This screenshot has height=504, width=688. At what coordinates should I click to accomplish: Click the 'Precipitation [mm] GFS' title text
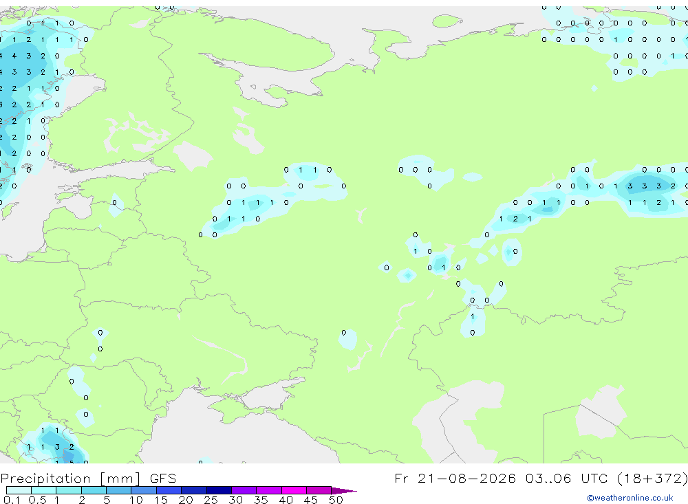tap(88, 479)
